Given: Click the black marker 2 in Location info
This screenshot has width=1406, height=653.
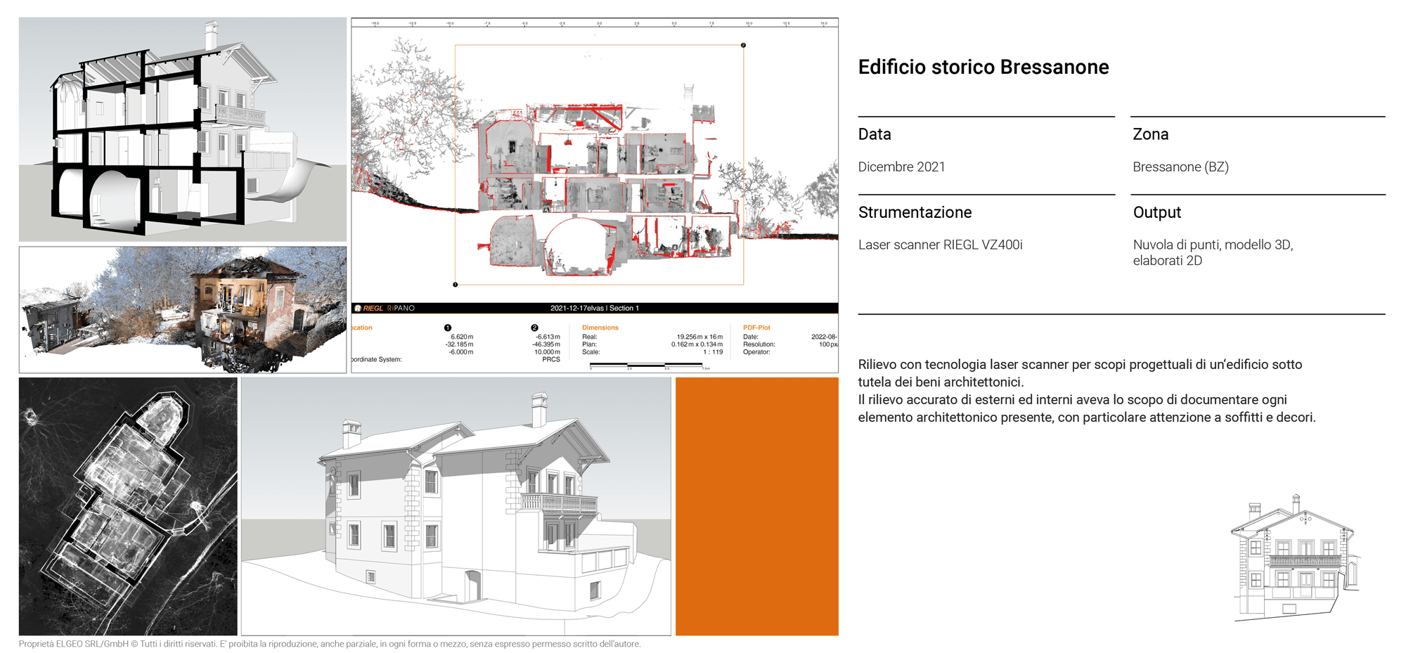Looking at the screenshot, I should 534,328.
